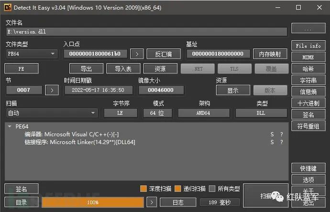This screenshot has width=330, height=212.
Task: Open 扫描 自动 scan mode dropdown
Action: (52, 113)
